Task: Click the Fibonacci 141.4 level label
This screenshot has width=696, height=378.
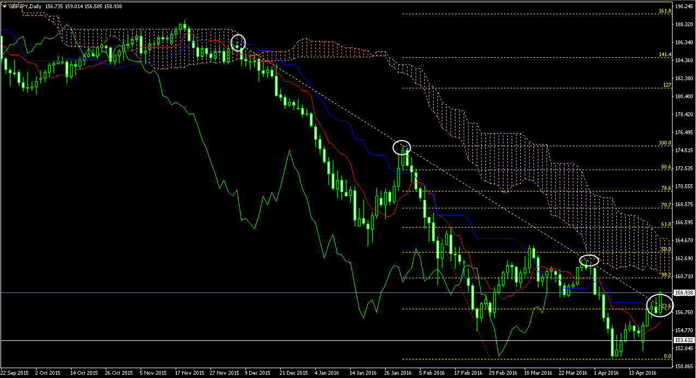Action: [664, 55]
